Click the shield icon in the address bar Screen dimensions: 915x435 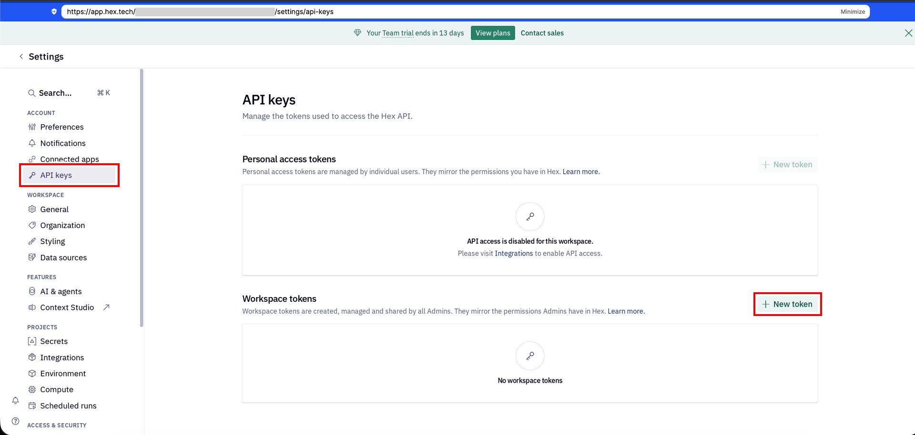[54, 11]
